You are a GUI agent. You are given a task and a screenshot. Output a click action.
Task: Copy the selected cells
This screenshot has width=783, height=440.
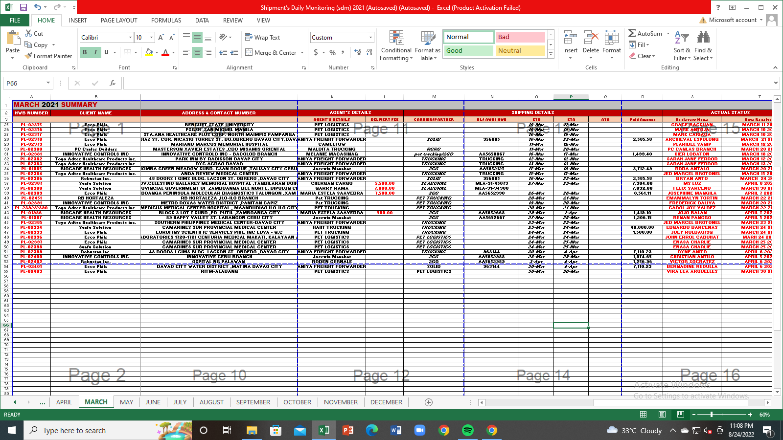pyautogui.click(x=36, y=44)
